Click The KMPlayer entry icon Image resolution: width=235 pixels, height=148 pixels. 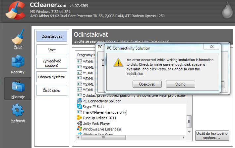79,112
